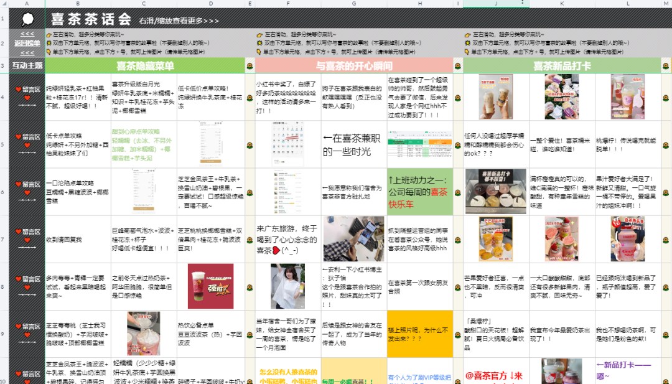Select the cell starting 热饮必备点单
Viewport: 672px width, 384px height.
pos(211,334)
